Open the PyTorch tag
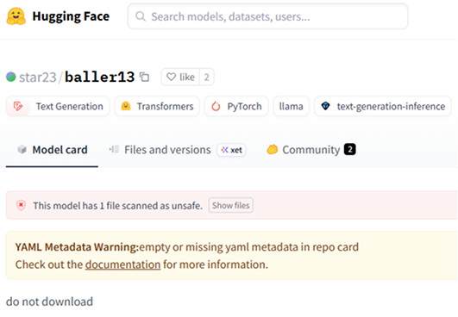Viewport: 458px width, 317px height. (x=236, y=107)
